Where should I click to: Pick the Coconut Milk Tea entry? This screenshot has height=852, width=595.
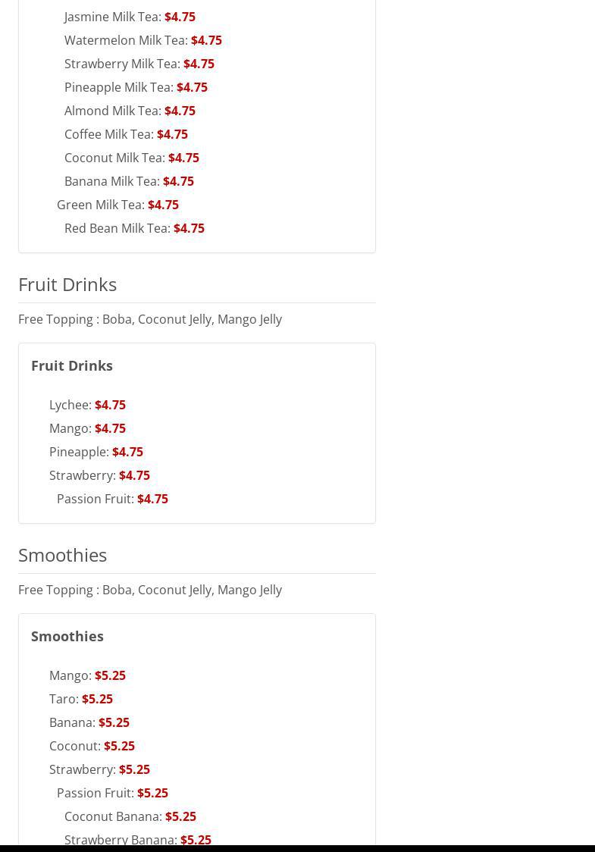pyautogui.click(x=114, y=158)
